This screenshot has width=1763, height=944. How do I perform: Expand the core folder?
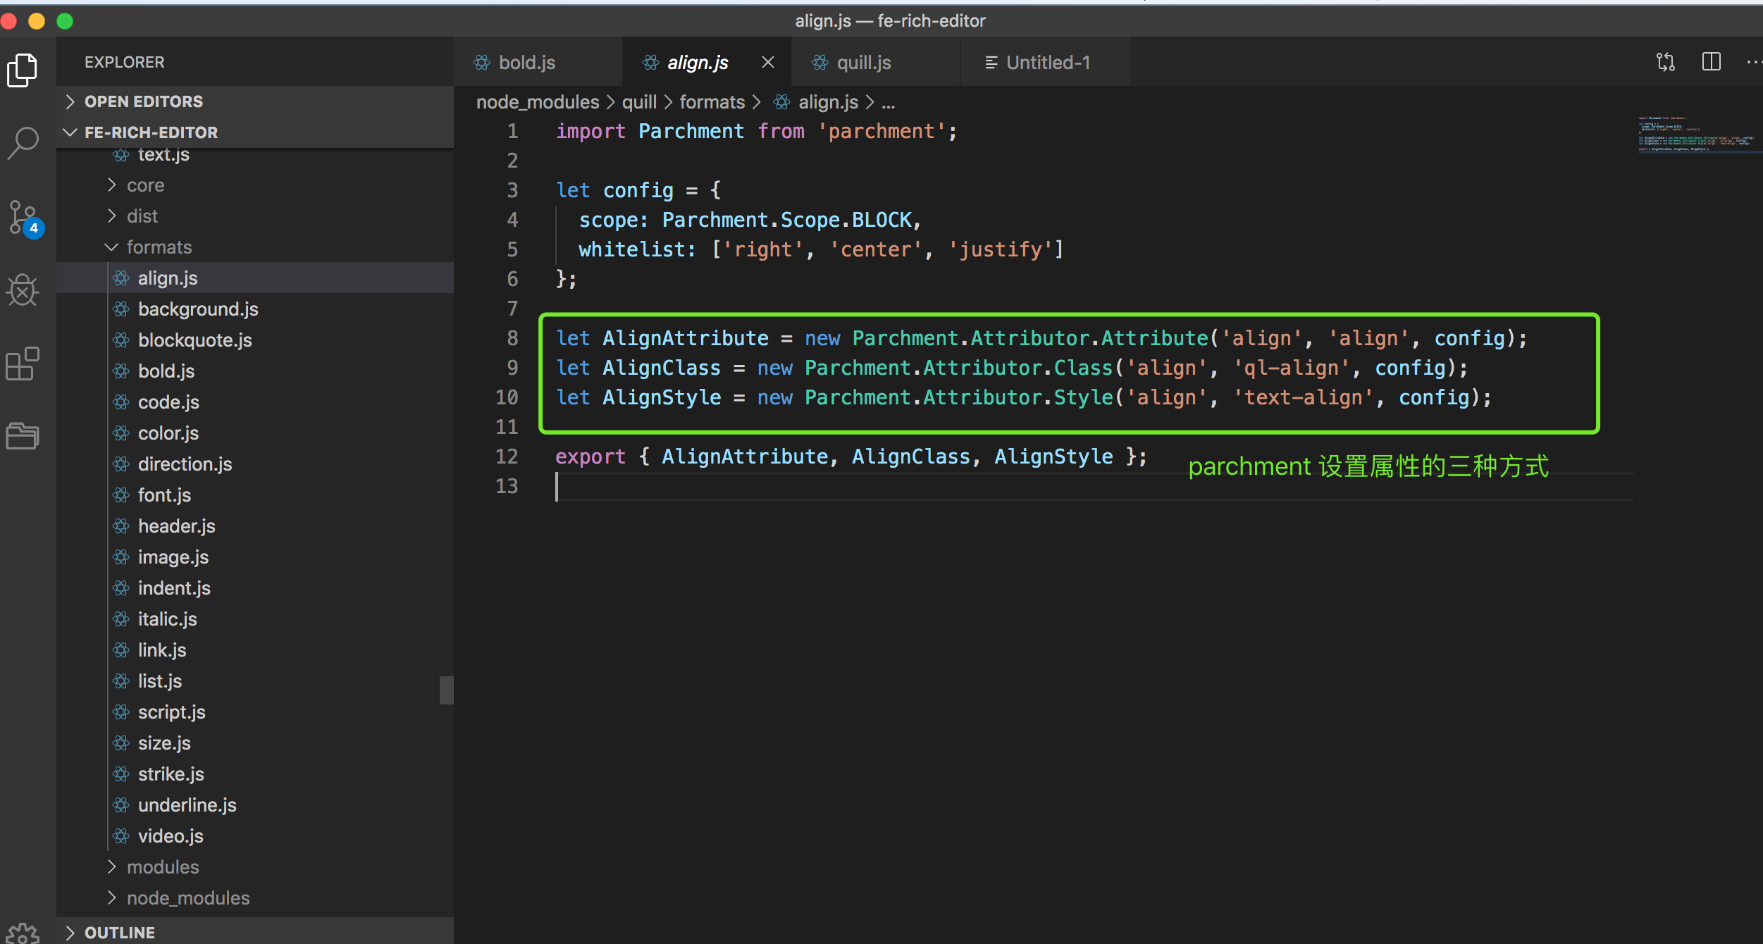[145, 185]
